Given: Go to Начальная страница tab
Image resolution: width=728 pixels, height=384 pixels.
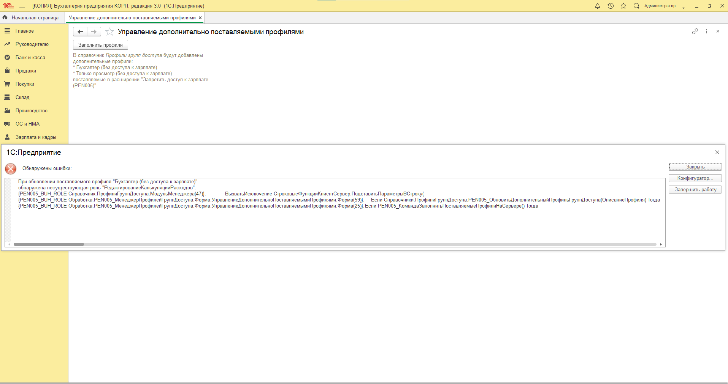Looking at the screenshot, I should (x=31, y=17).
